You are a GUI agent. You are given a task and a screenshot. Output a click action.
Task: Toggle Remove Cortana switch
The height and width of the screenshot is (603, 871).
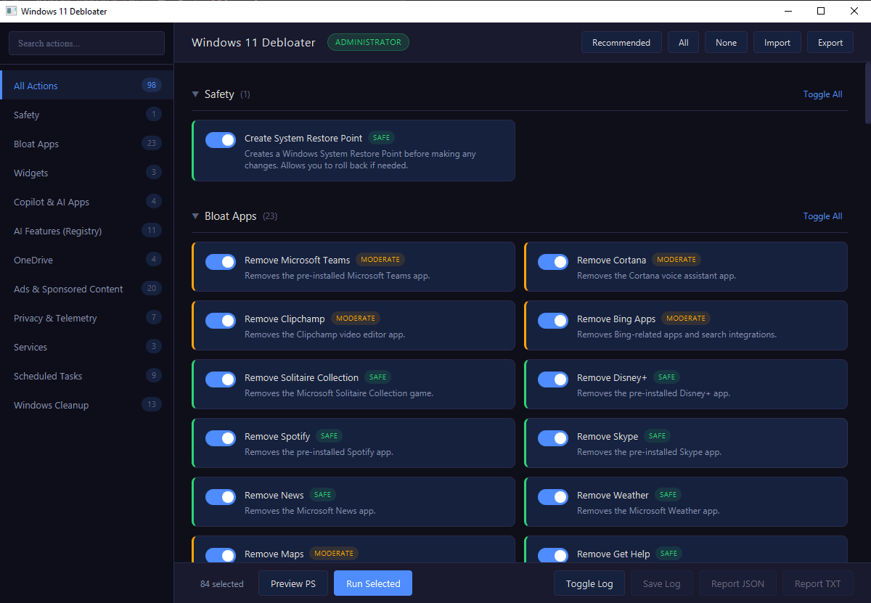(553, 262)
